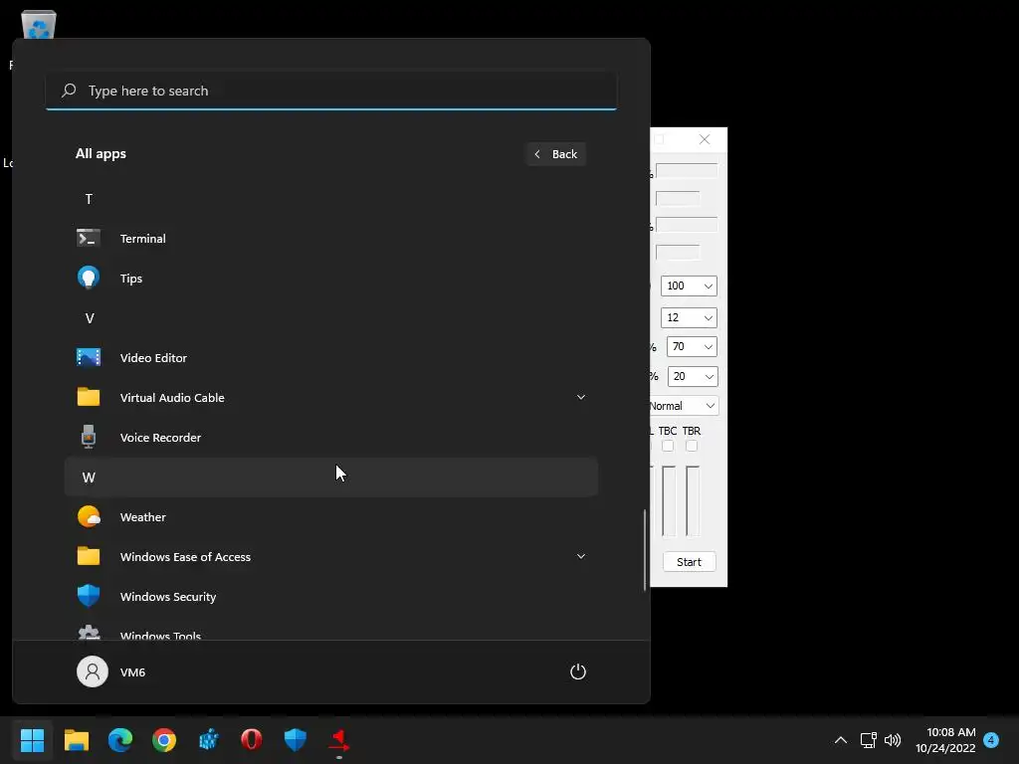Launch the Windows Security shield icon
The image size is (1019, 764).
89,596
